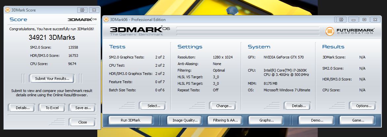Click the help icon in 3DMark06 titlebar
This screenshot has height=137, width=387.
click(x=341, y=19)
